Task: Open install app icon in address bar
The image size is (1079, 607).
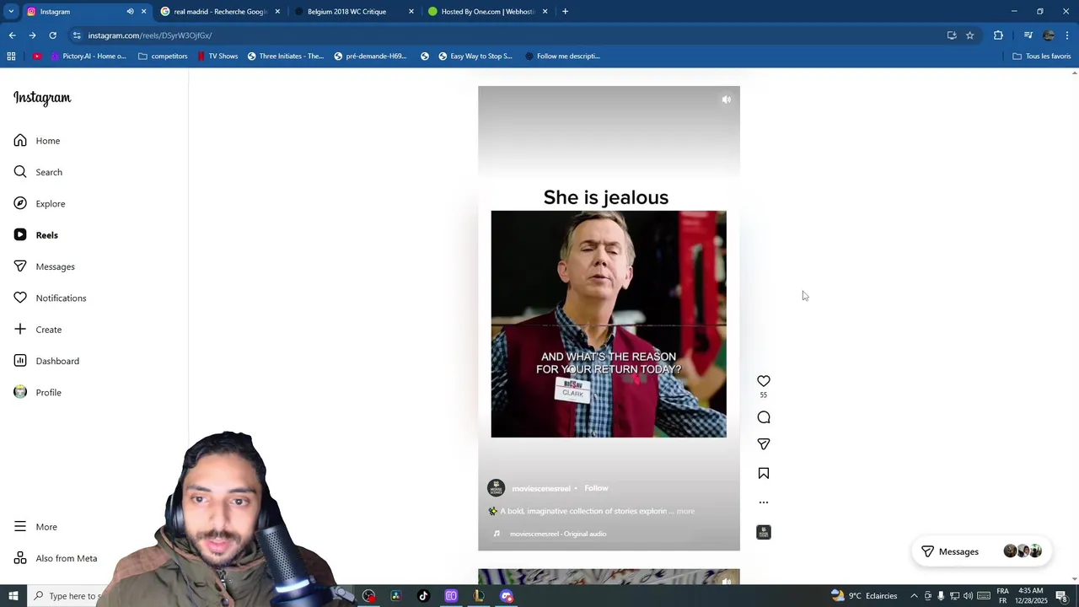Action: coord(952,35)
